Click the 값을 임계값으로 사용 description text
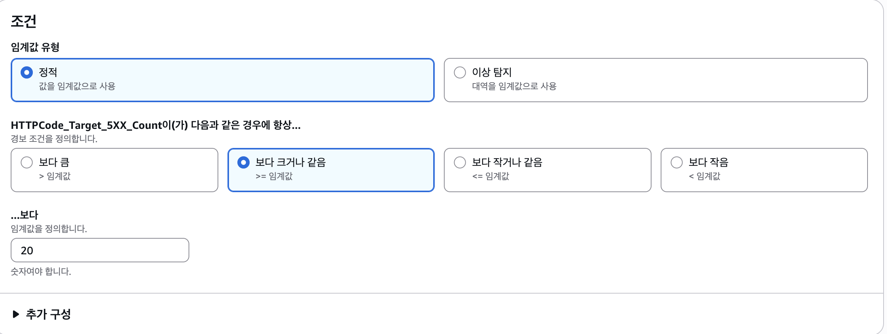This screenshot has height=334, width=887. click(x=77, y=86)
